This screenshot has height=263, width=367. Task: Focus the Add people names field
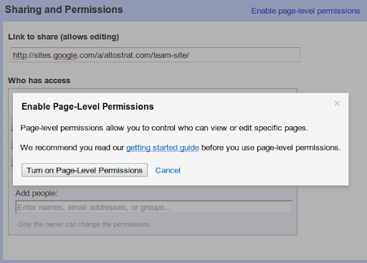point(153,207)
